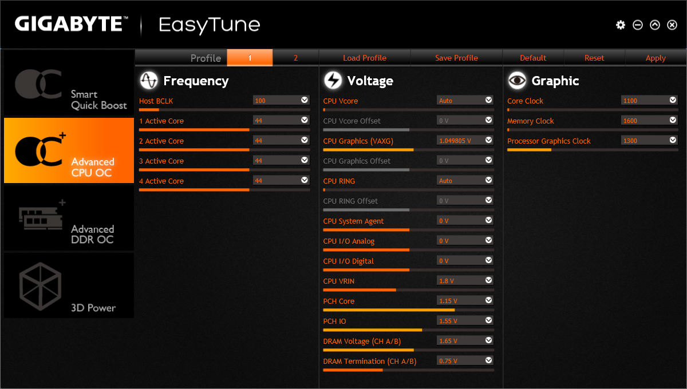Click the PCH Core slider bar
Image resolution: width=687 pixels, height=389 pixels.
(408, 309)
